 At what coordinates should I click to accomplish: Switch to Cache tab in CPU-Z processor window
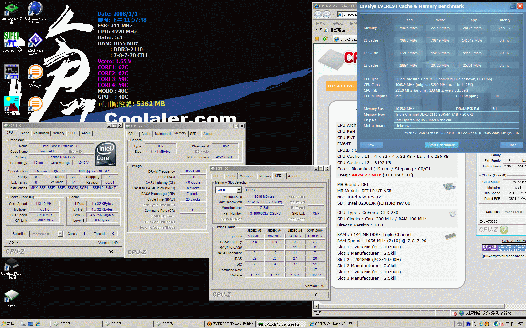[25, 133]
